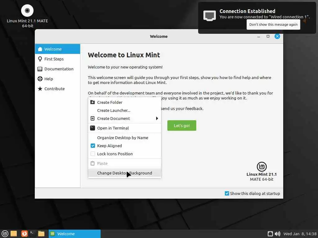318x238 pixels.
Task: Uncheck Show this dialog at startup
Action: tap(227, 193)
